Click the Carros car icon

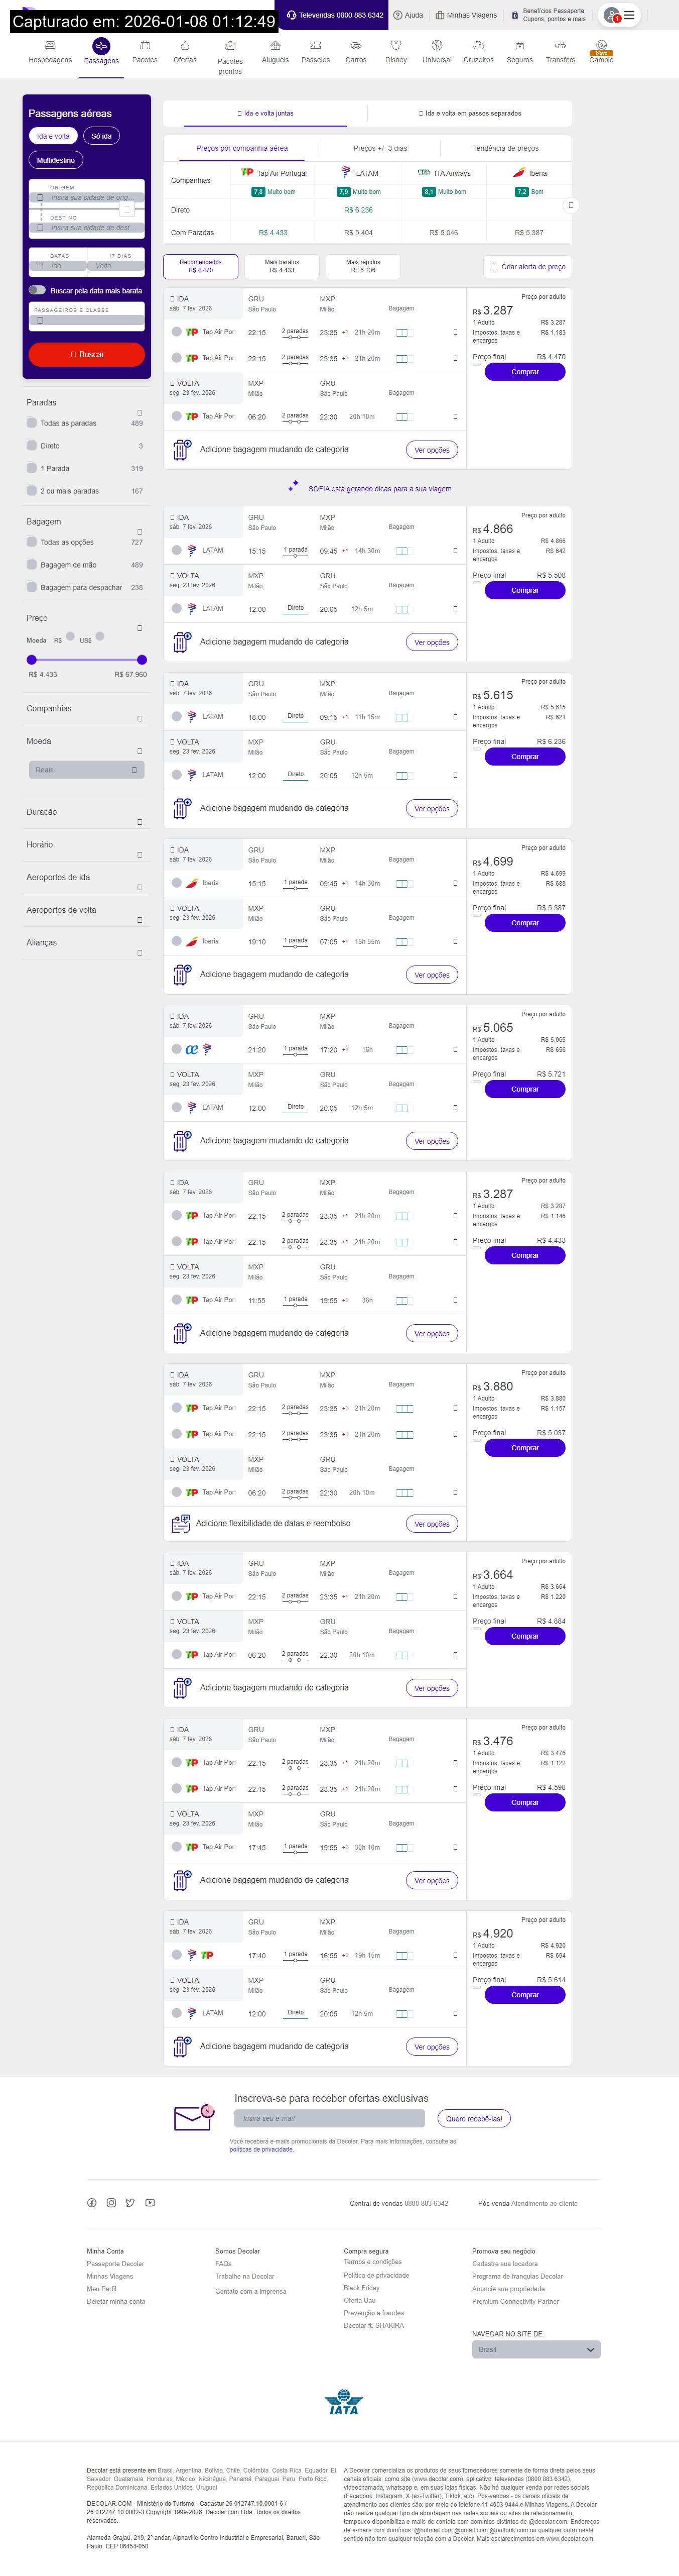[x=355, y=46]
